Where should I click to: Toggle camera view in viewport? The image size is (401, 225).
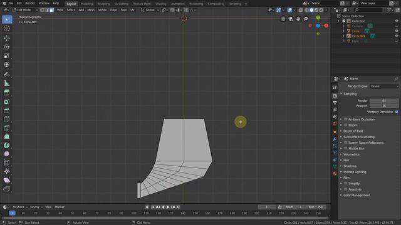point(291,19)
